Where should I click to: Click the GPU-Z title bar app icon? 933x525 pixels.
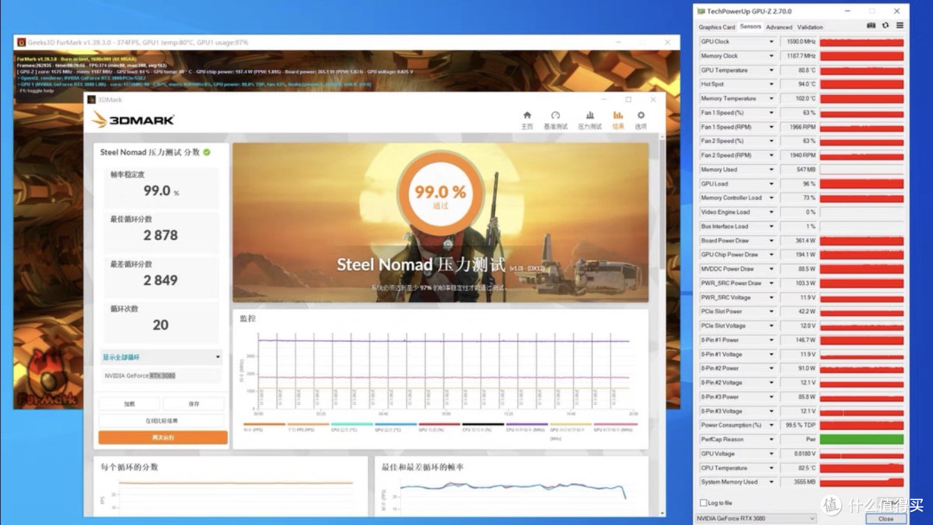tap(701, 11)
